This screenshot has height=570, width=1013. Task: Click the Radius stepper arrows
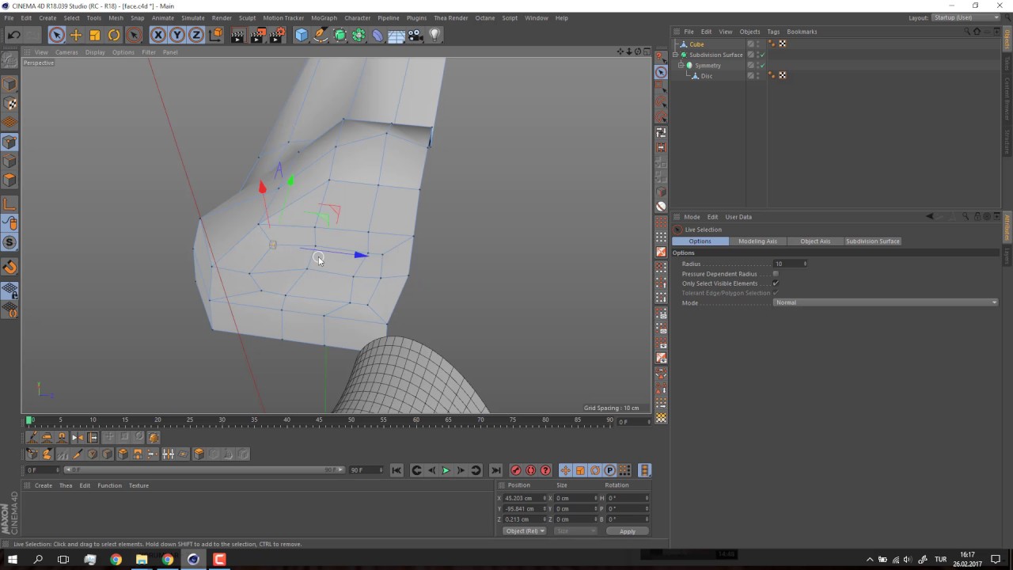pos(805,264)
